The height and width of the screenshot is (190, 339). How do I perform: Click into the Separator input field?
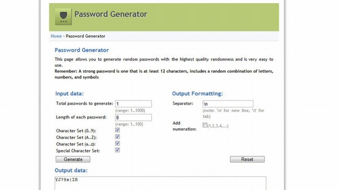click(x=228, y=104)
